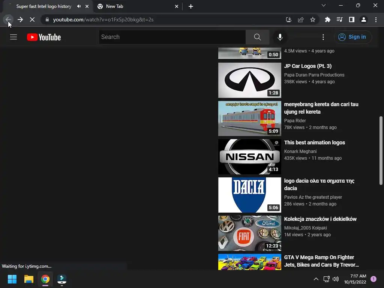Open the Chrome profile avatar icon
The width and height of the screenshot is (384, 288).
(364, 19)
